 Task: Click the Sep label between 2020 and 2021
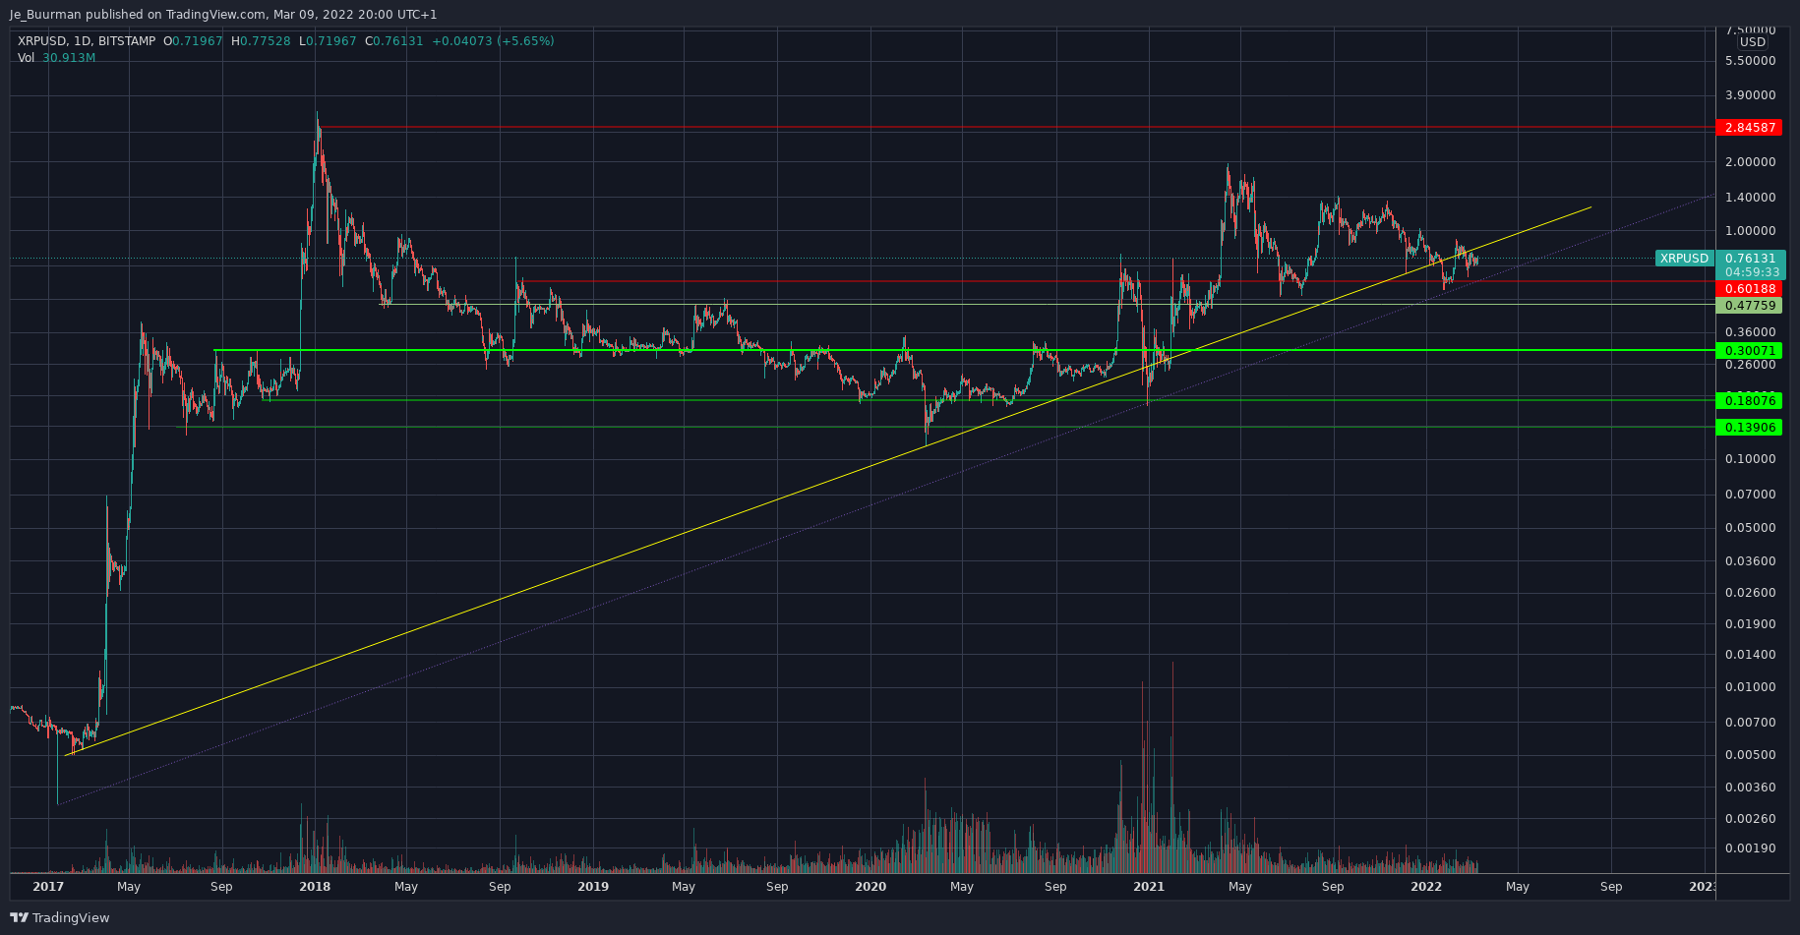[x=1055, y=887]
